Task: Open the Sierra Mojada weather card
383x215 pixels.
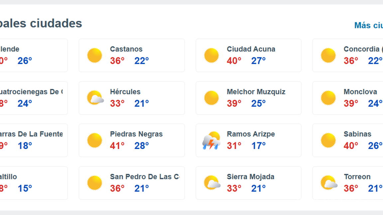Action: (248, 182)
